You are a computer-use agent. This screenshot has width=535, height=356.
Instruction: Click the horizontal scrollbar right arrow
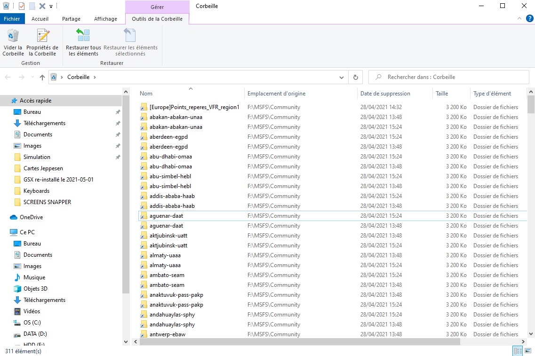(x=523, y=342)
